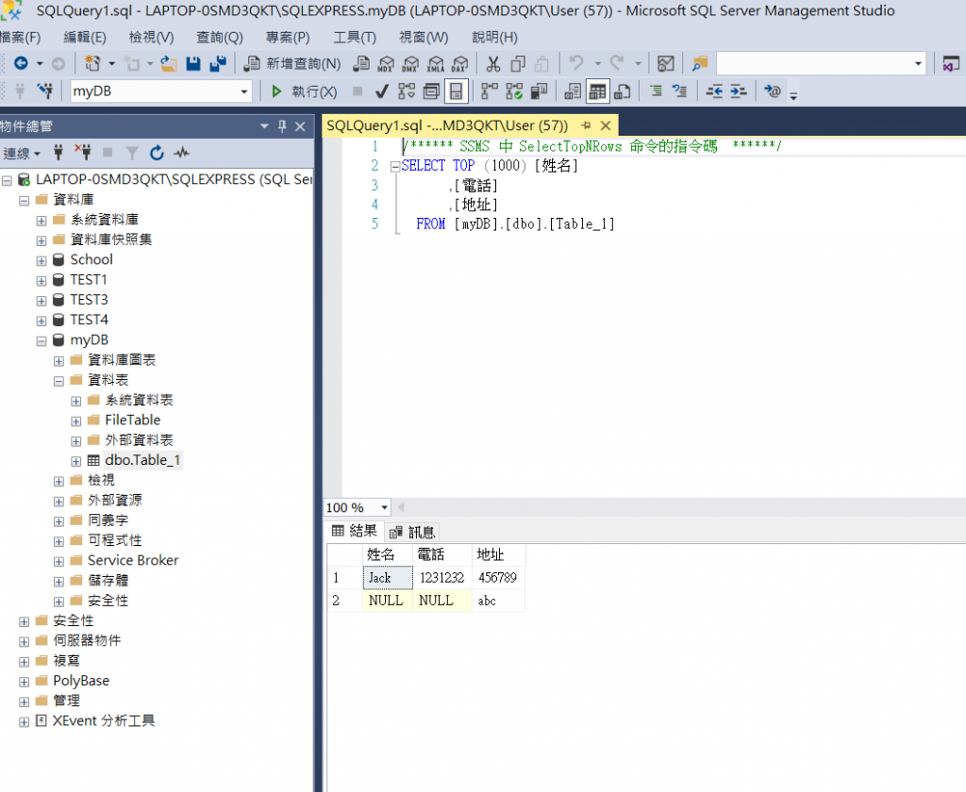
Task: Open the 檢視(V) menu
Action: click(151, 38)
